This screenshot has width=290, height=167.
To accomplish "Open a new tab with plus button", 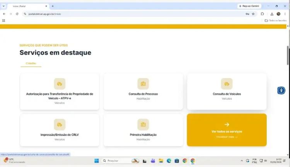I will [x=53, y=6].
